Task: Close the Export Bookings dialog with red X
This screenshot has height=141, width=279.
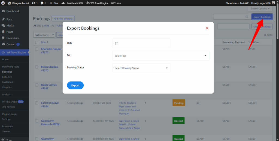Action: [207, 28]
